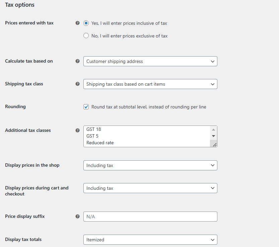Click resize grip on Additional tax classes box
The height and width of the screenshot is (247, 279).
coord(215,145)
